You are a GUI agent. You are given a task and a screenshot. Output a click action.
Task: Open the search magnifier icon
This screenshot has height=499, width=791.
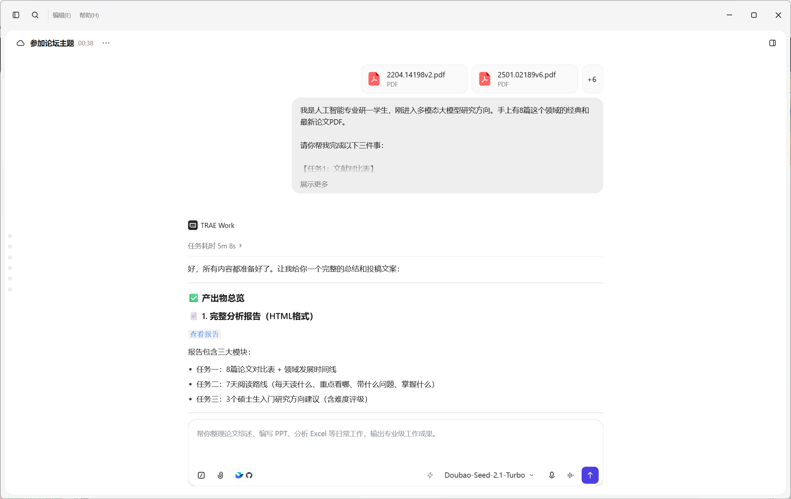pyautogui.click(x=35, y=15)
